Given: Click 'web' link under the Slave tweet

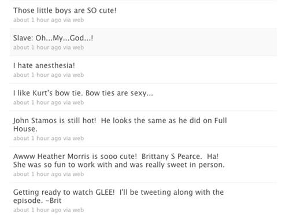Looking at the screenshot, I should coord(78,47).
